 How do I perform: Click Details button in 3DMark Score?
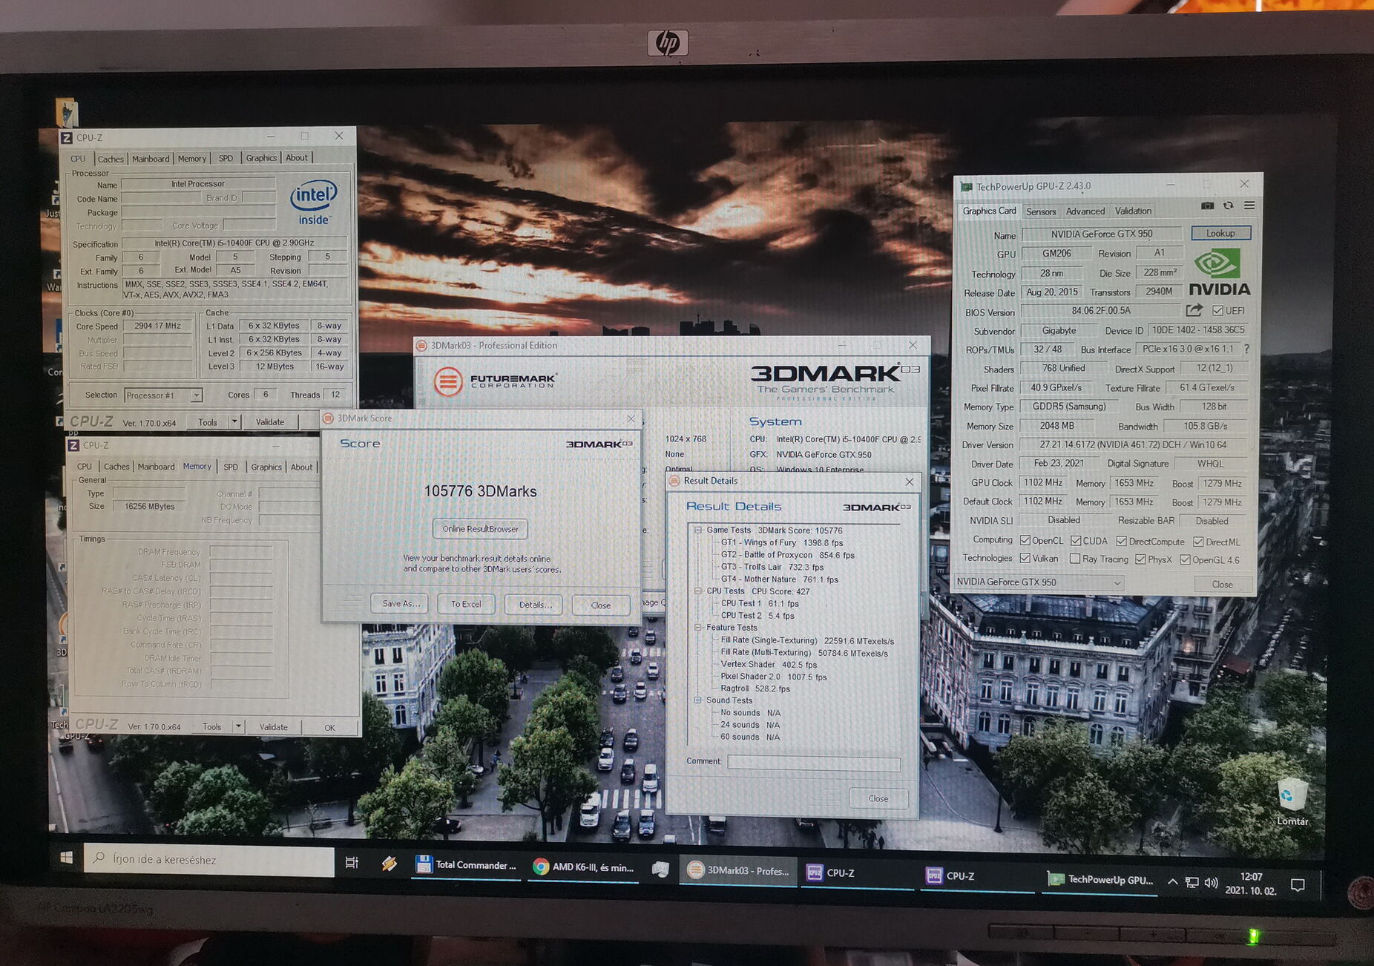(x=534, y=605)
